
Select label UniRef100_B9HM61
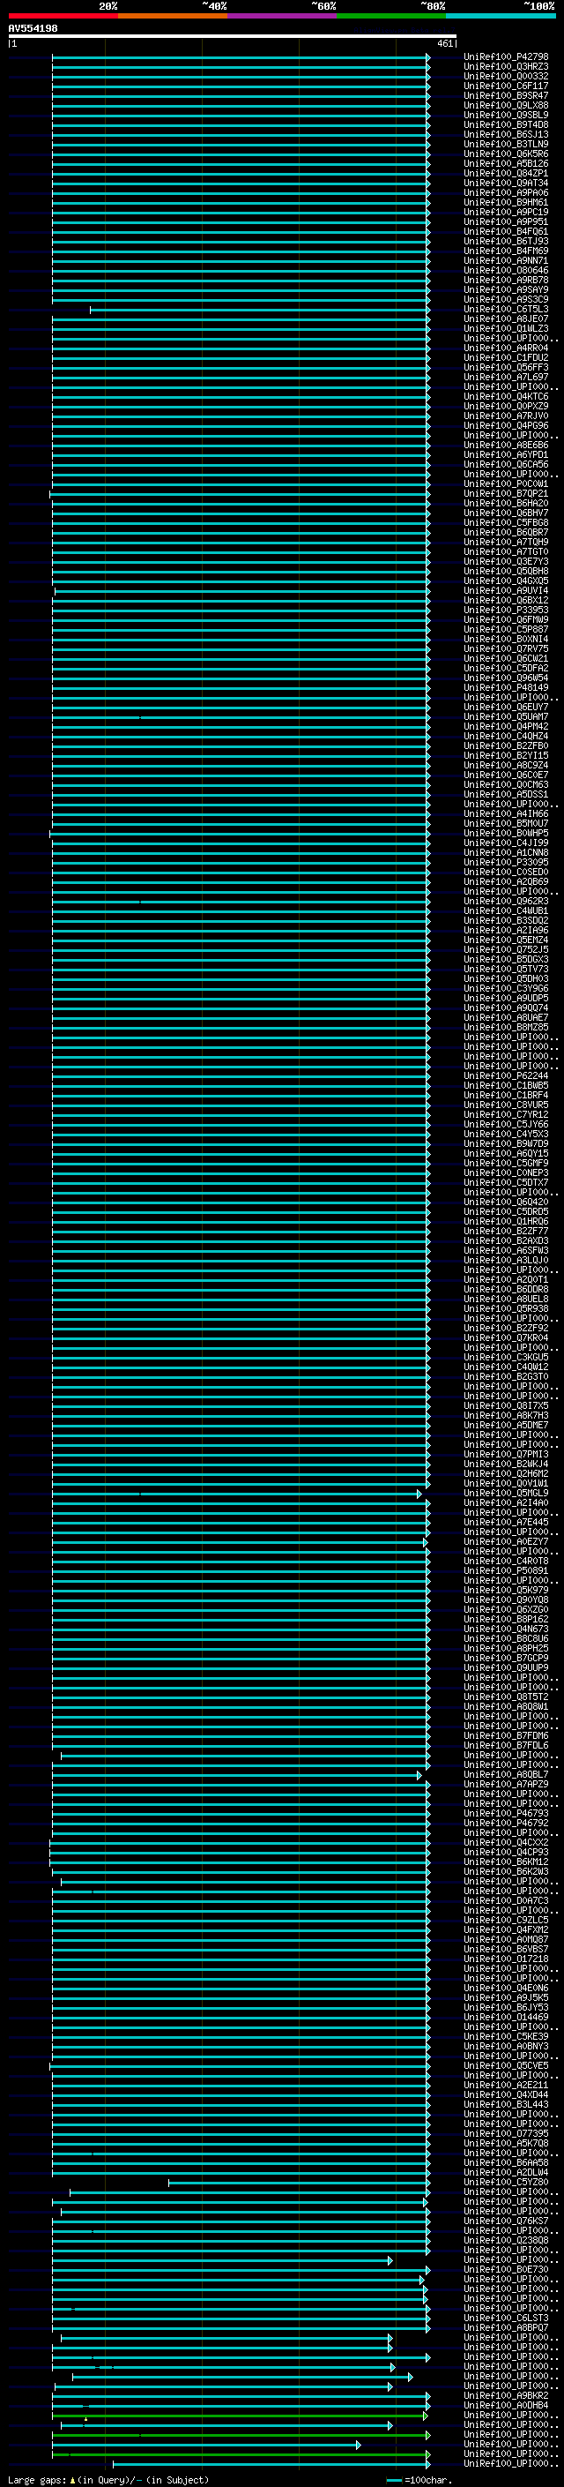pyautogui.click(x=506, y=202)
